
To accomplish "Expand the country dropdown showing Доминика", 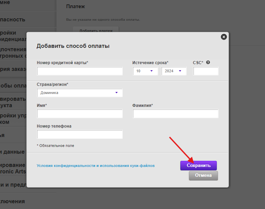I will pyautogui.click(x=80, y=93).
